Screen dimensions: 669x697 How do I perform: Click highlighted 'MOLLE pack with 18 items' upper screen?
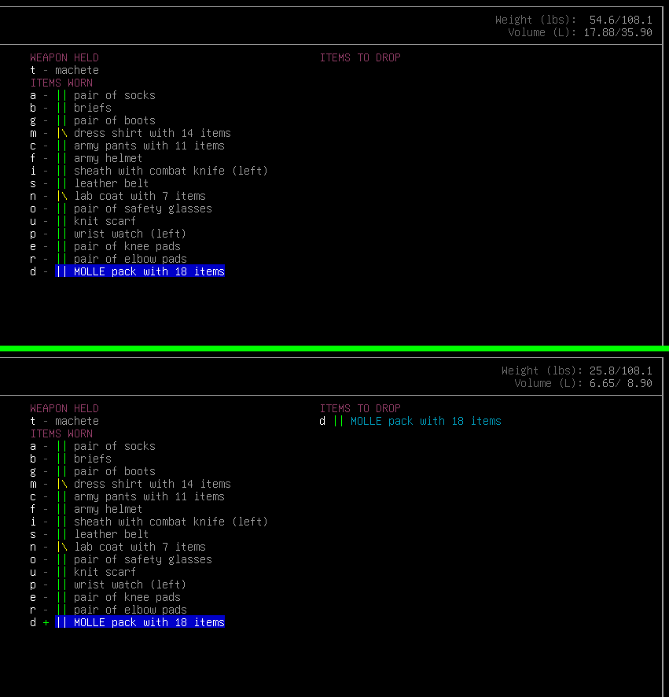coord(140,271)
